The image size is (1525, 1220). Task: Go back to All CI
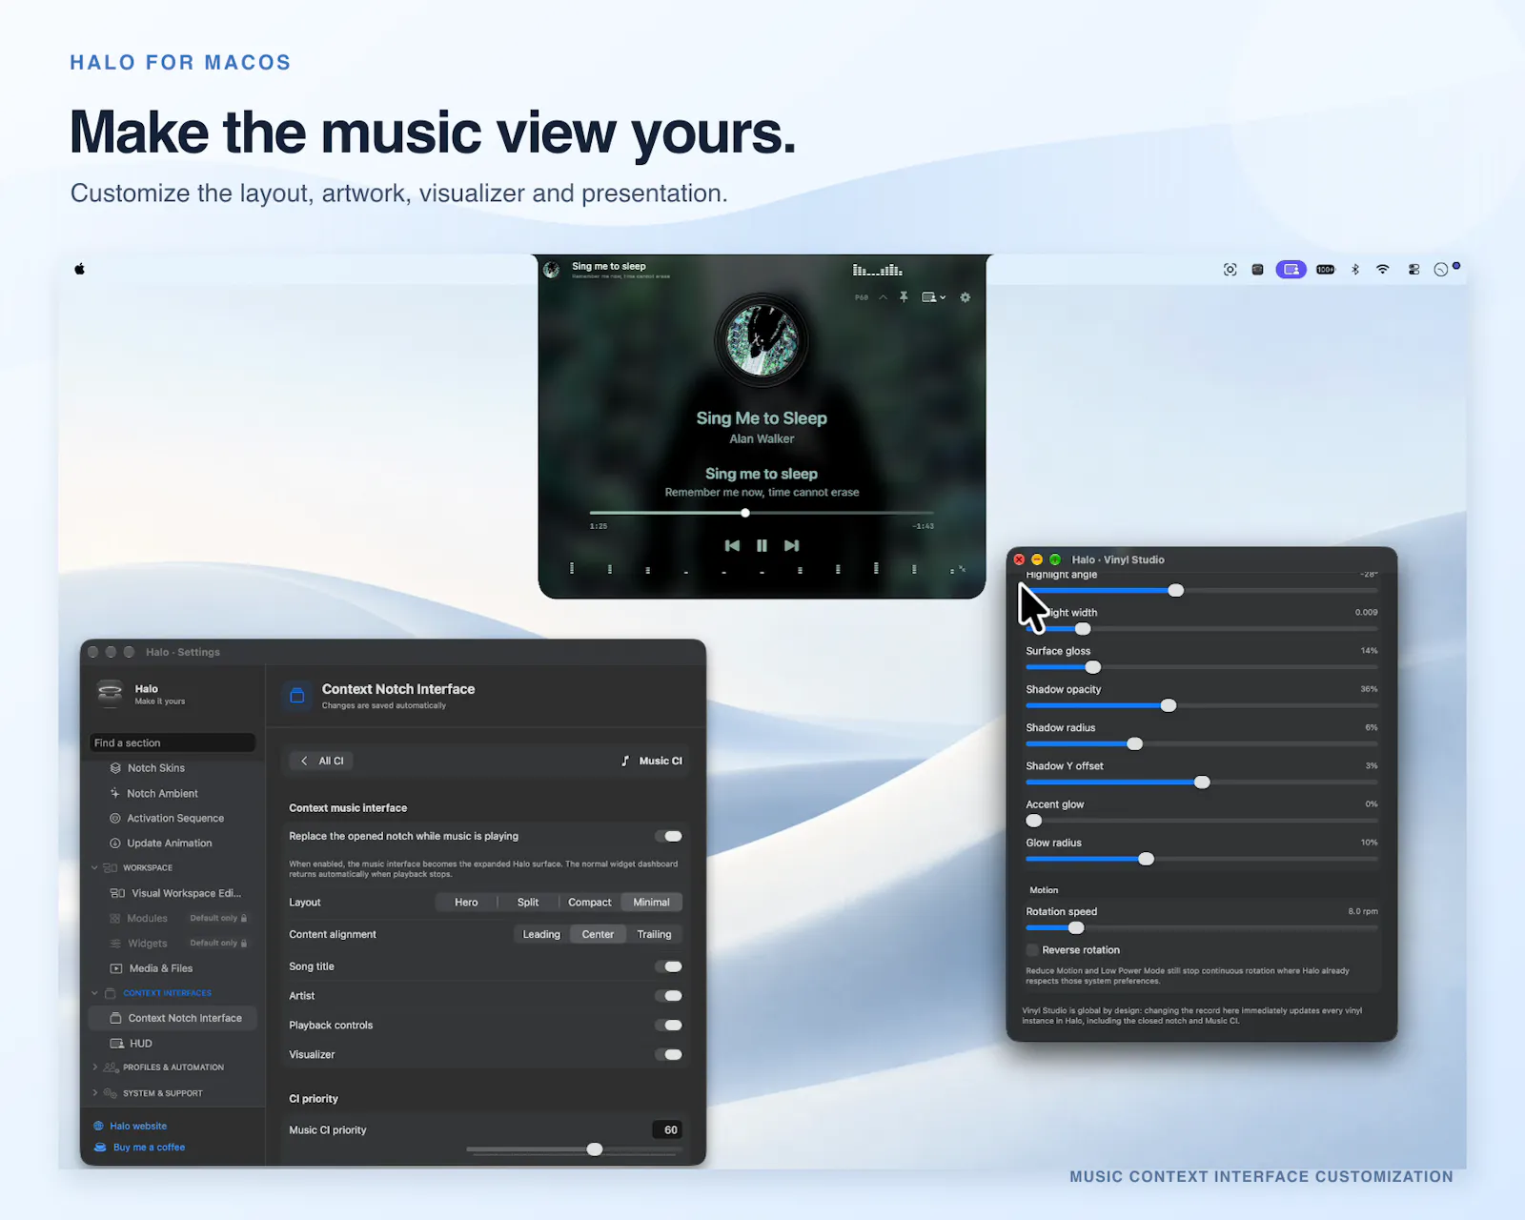(321, 761)
